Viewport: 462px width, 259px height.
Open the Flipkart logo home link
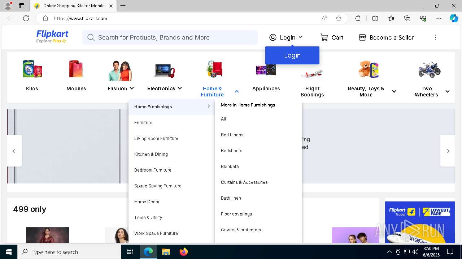52,37
